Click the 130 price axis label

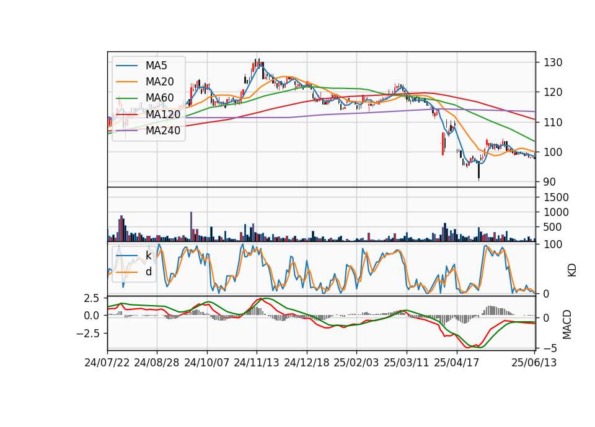(x=553, y=63)
